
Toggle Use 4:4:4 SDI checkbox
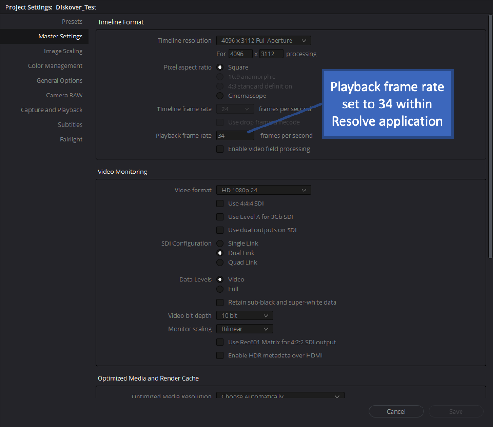220,204
